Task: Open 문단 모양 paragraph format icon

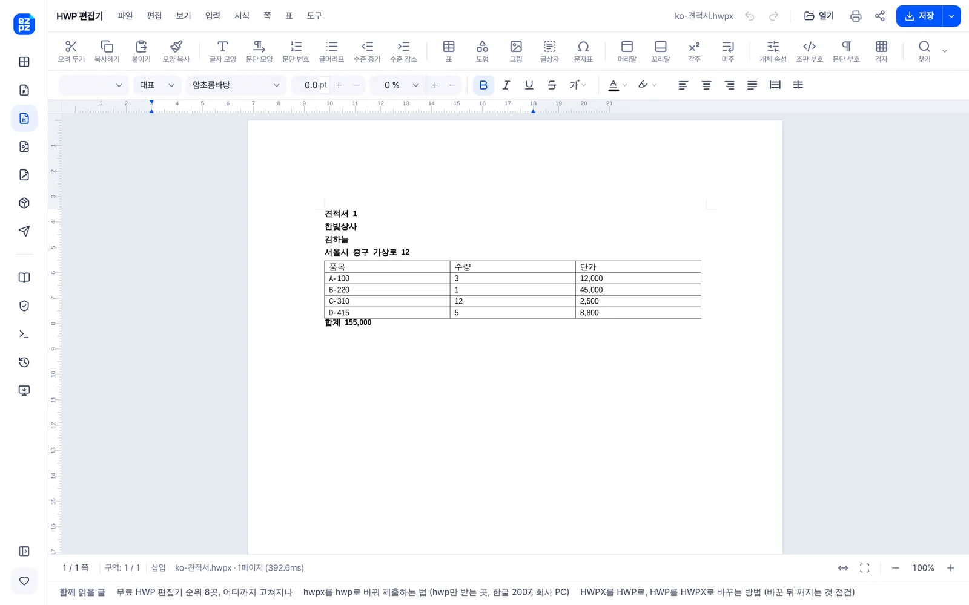Action: 259,47
